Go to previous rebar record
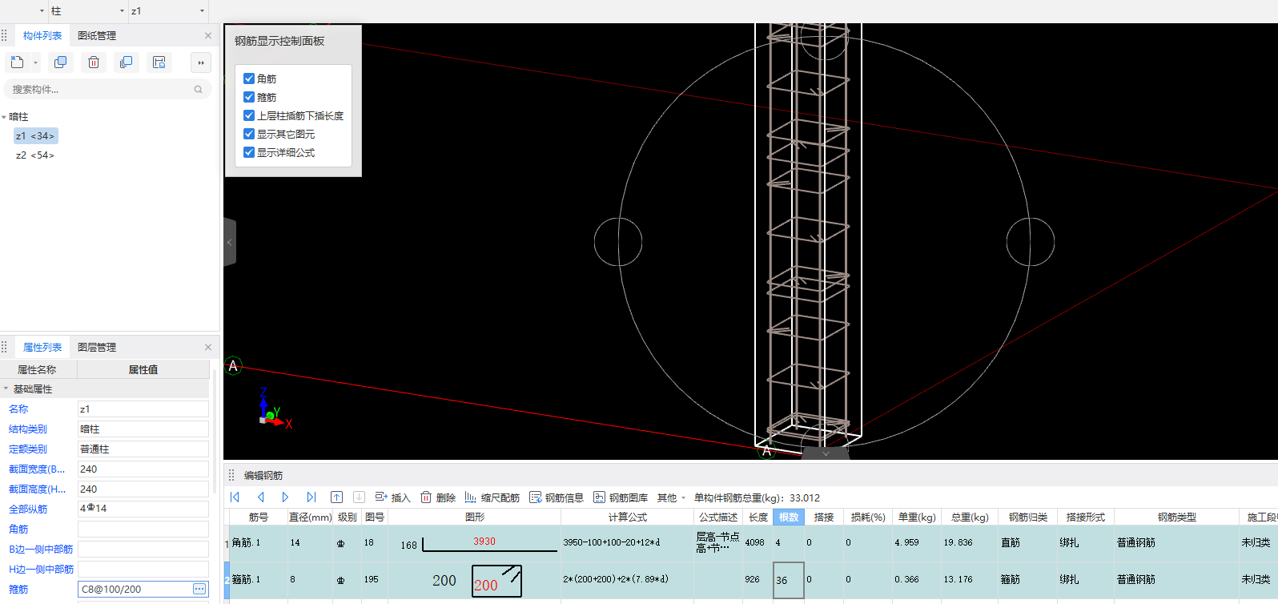Viewport: 1278px width, 604px height. pyautogui.click(x=260, y=497)
